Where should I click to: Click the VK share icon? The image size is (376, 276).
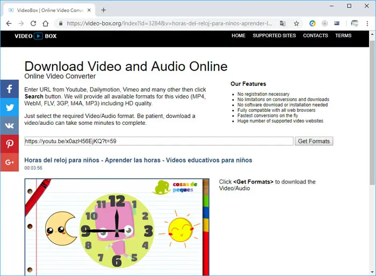click(9, 126)
